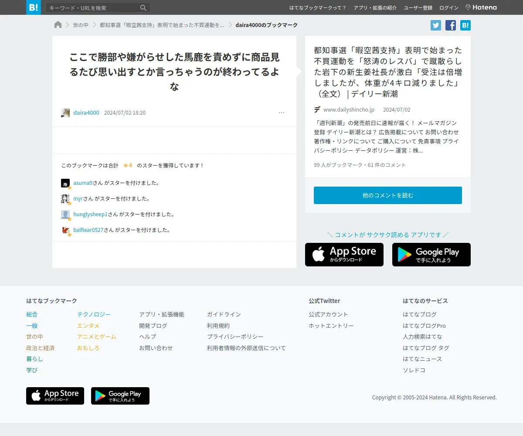Open the footer 学び category
The image size is (523, 436).
[x=32, y=370]
